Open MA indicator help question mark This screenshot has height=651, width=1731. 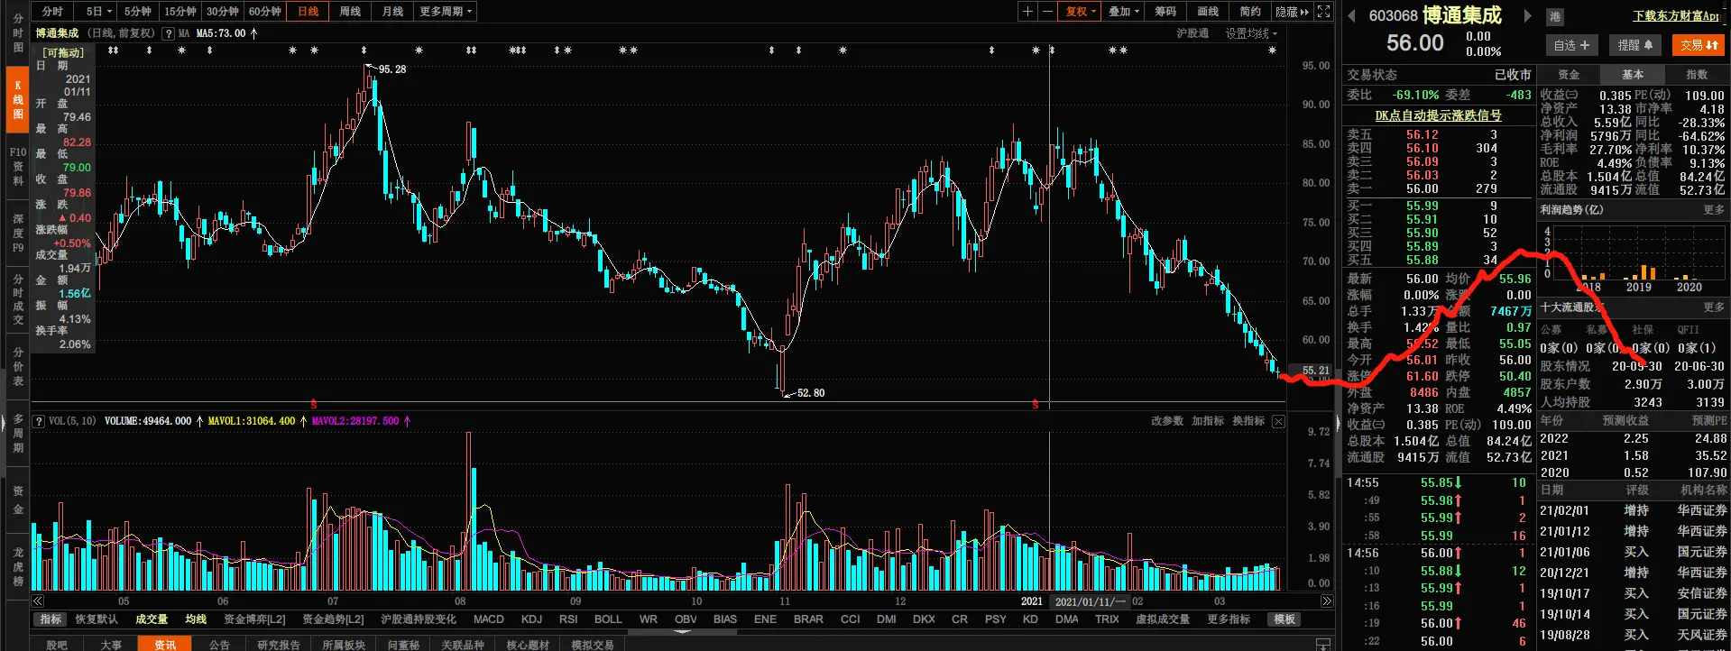168,33
